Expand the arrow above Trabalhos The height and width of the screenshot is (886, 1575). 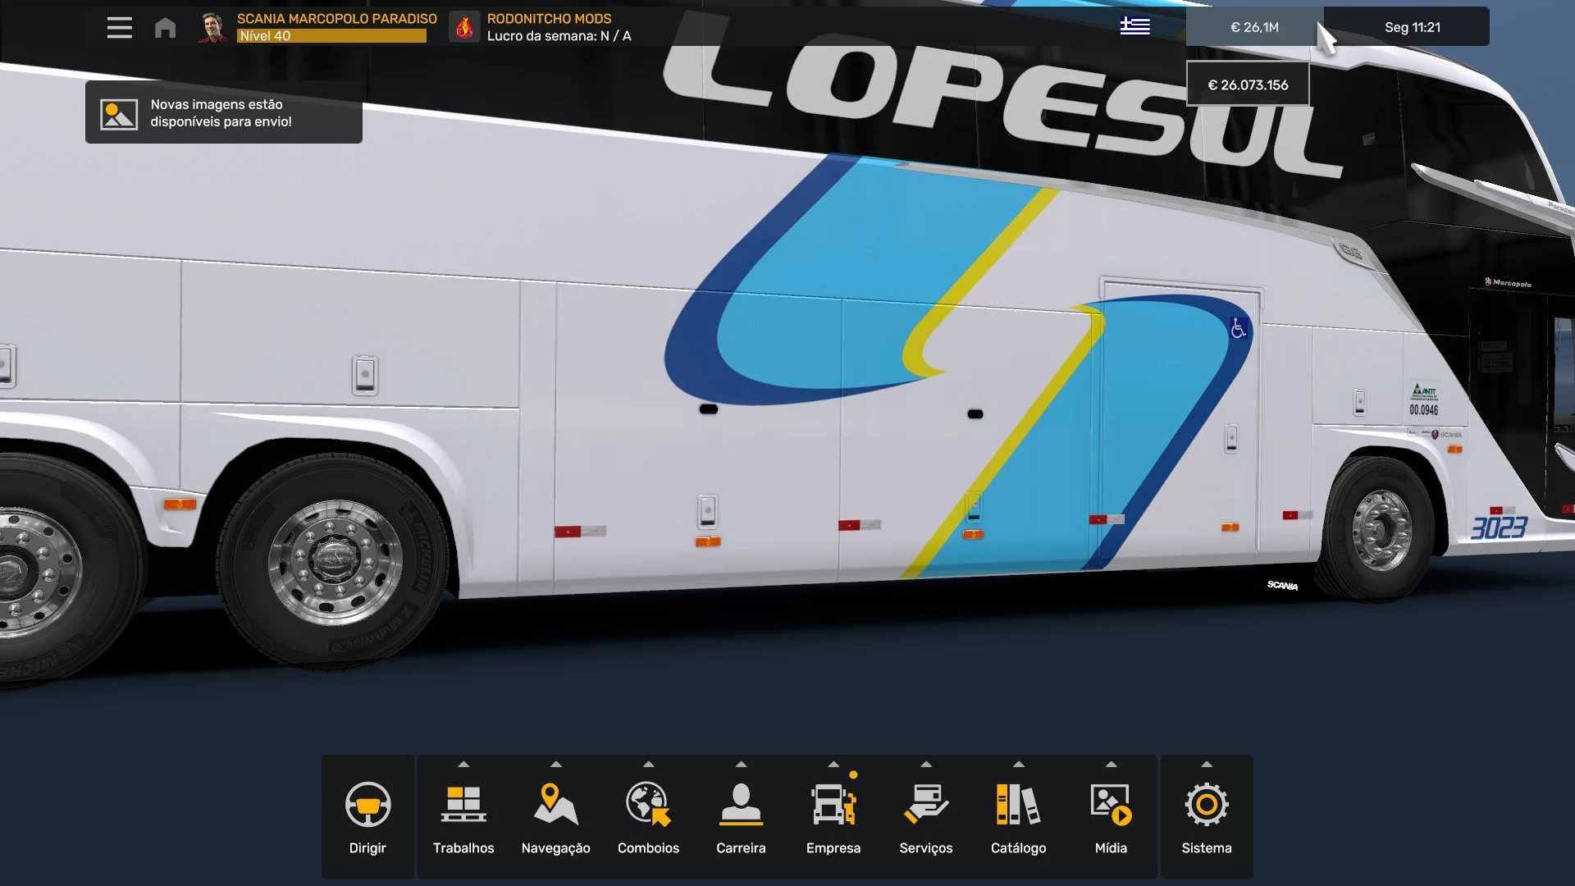click(x=463, y=765)
